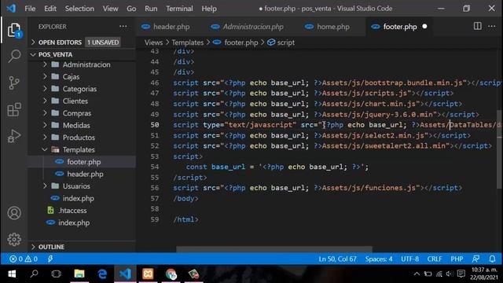Open Task View on taskbar
Screen dimensions: 503x283
[x=56, y=274]
